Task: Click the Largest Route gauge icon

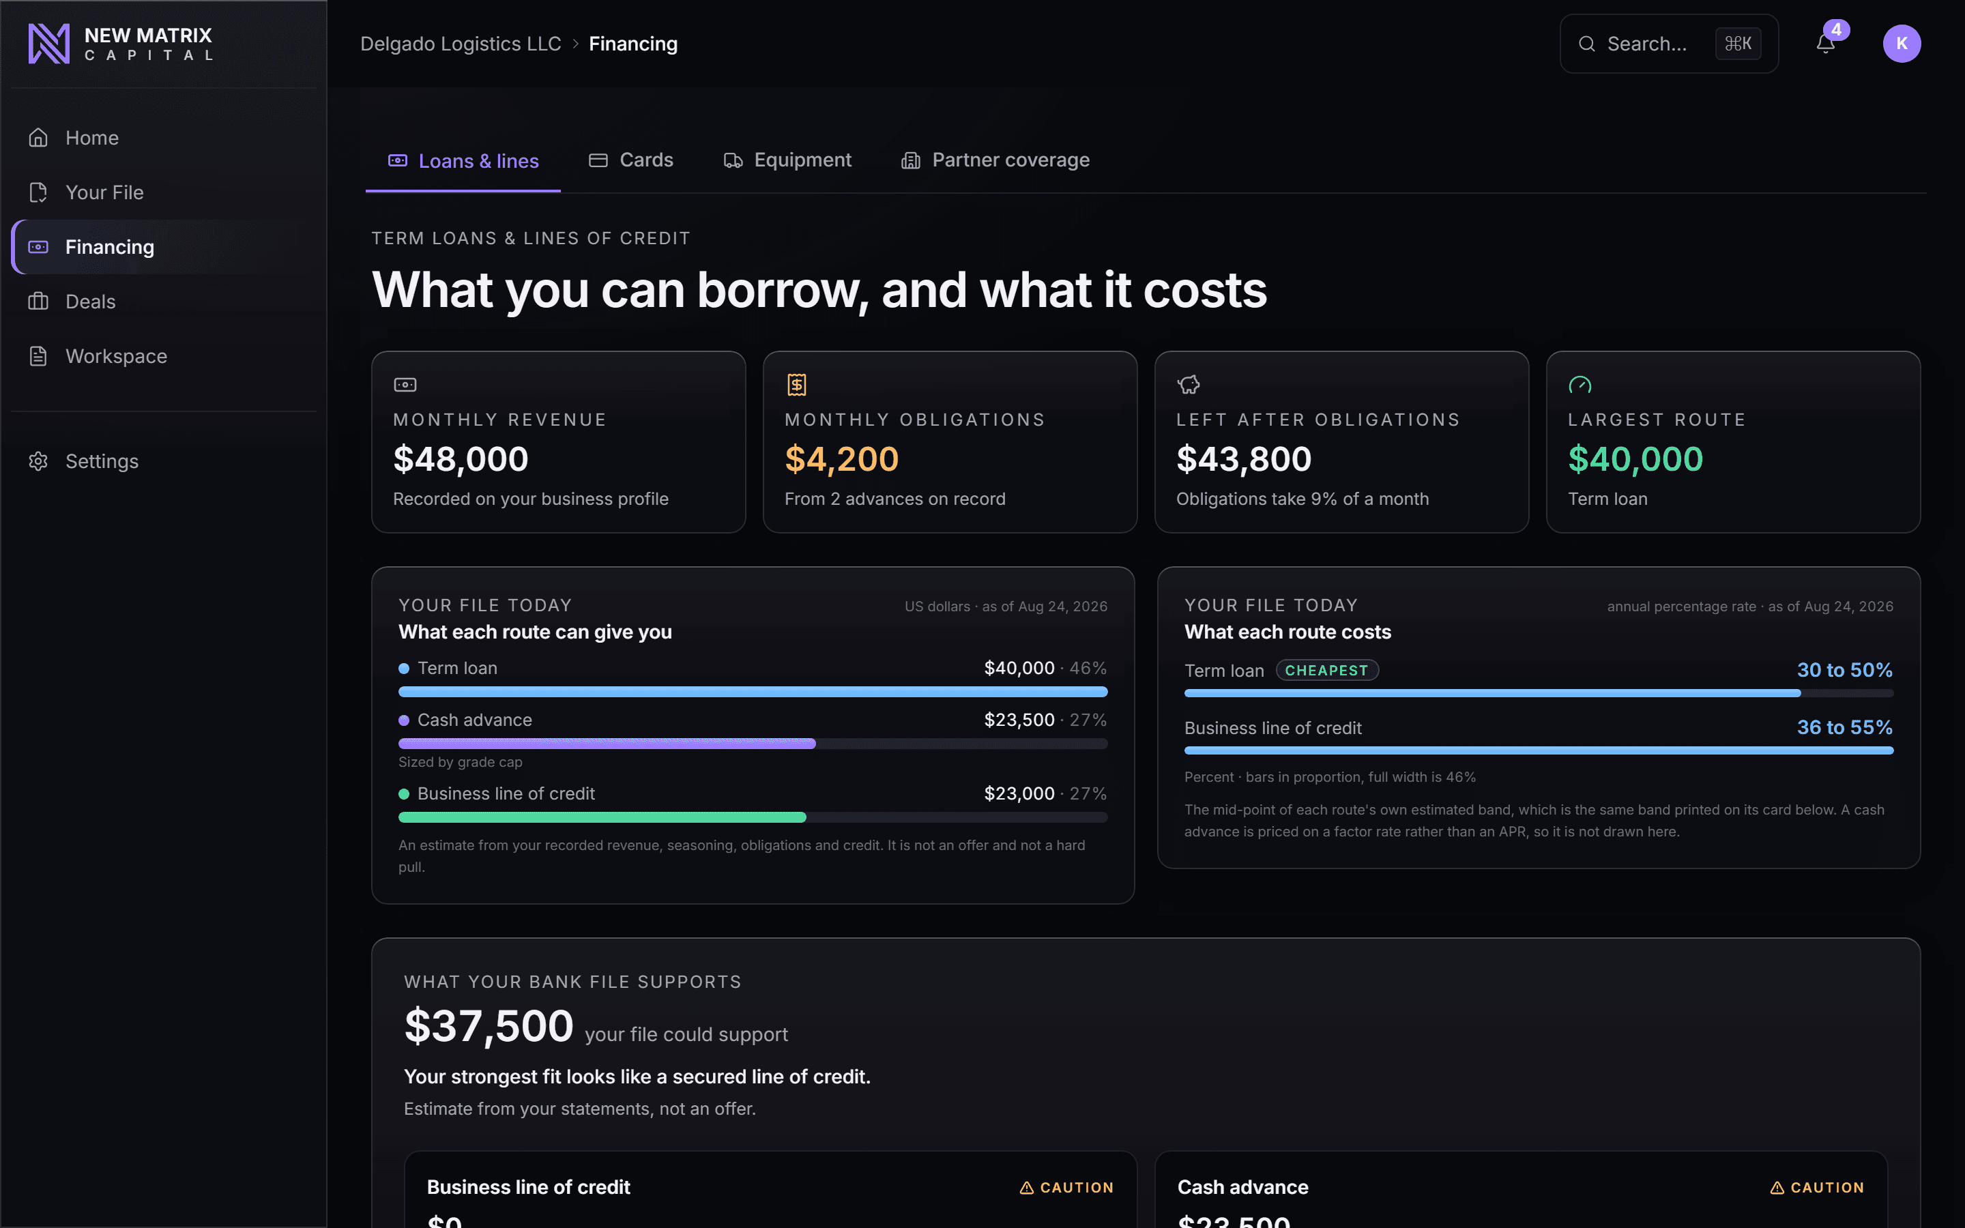Action: (x=1580, y=385)
